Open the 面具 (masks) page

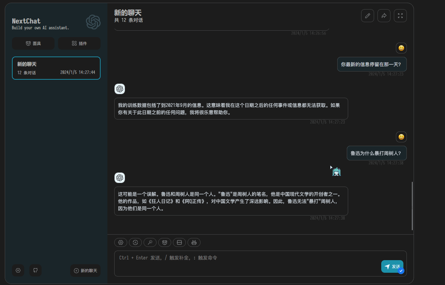coord(33,44)
